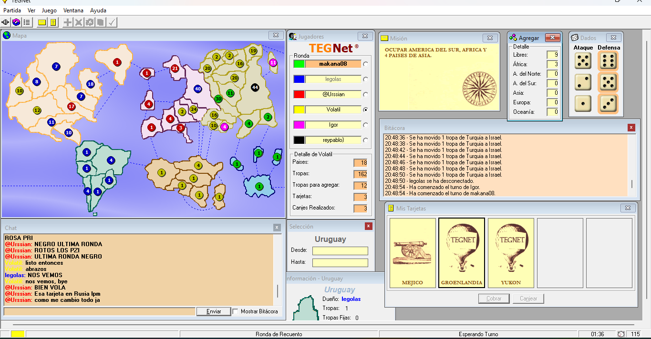The height and width of the screenshot is (339, 651).
Task: Click the connect plug icon in toolbar
Action: [6, 22]
